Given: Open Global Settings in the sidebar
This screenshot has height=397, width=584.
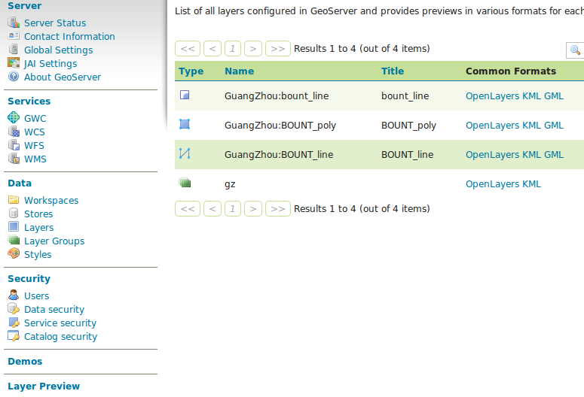Looking at the screenshot, I should tap(59, 50).
